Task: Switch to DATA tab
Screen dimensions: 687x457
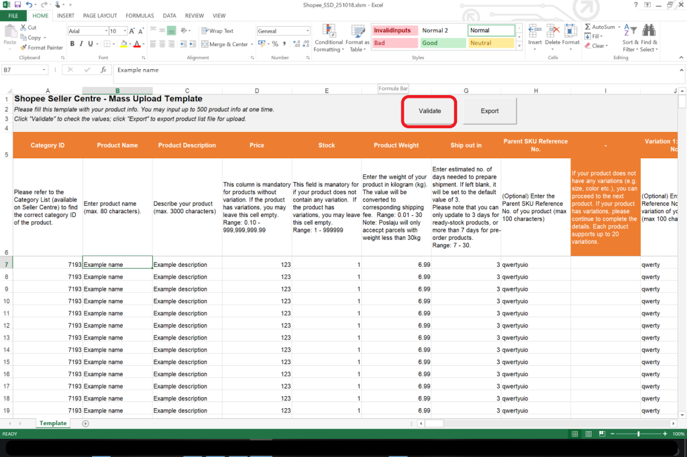Action: [170, 16]
